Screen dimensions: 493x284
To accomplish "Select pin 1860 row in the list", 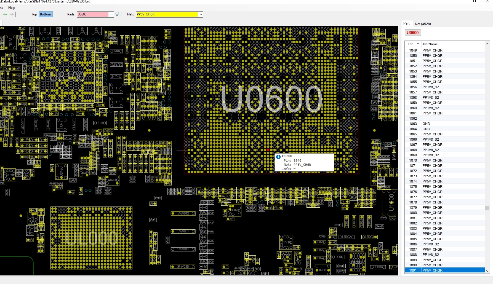I will (x=445, y=108).
